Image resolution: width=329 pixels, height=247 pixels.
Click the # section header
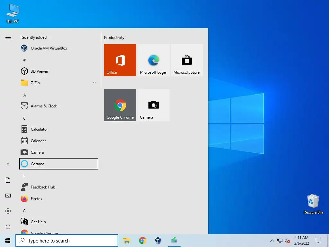click(24, 60)
